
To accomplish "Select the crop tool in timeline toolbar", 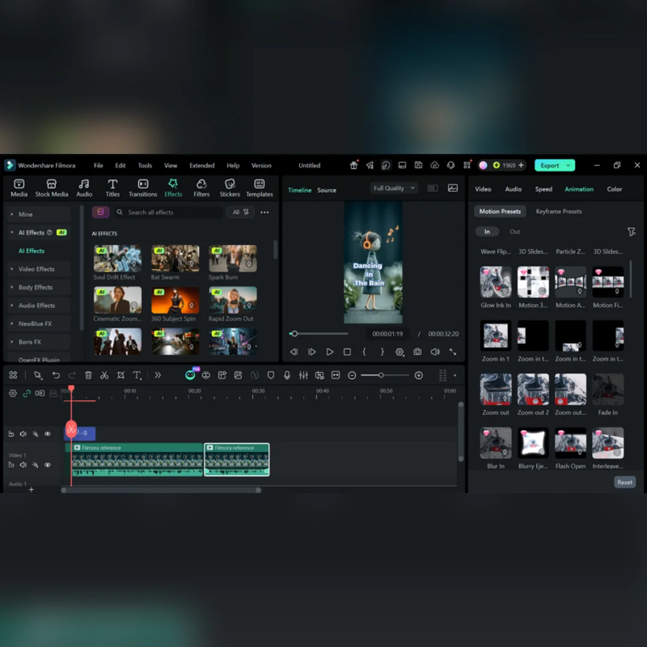I will coord(120,375).
